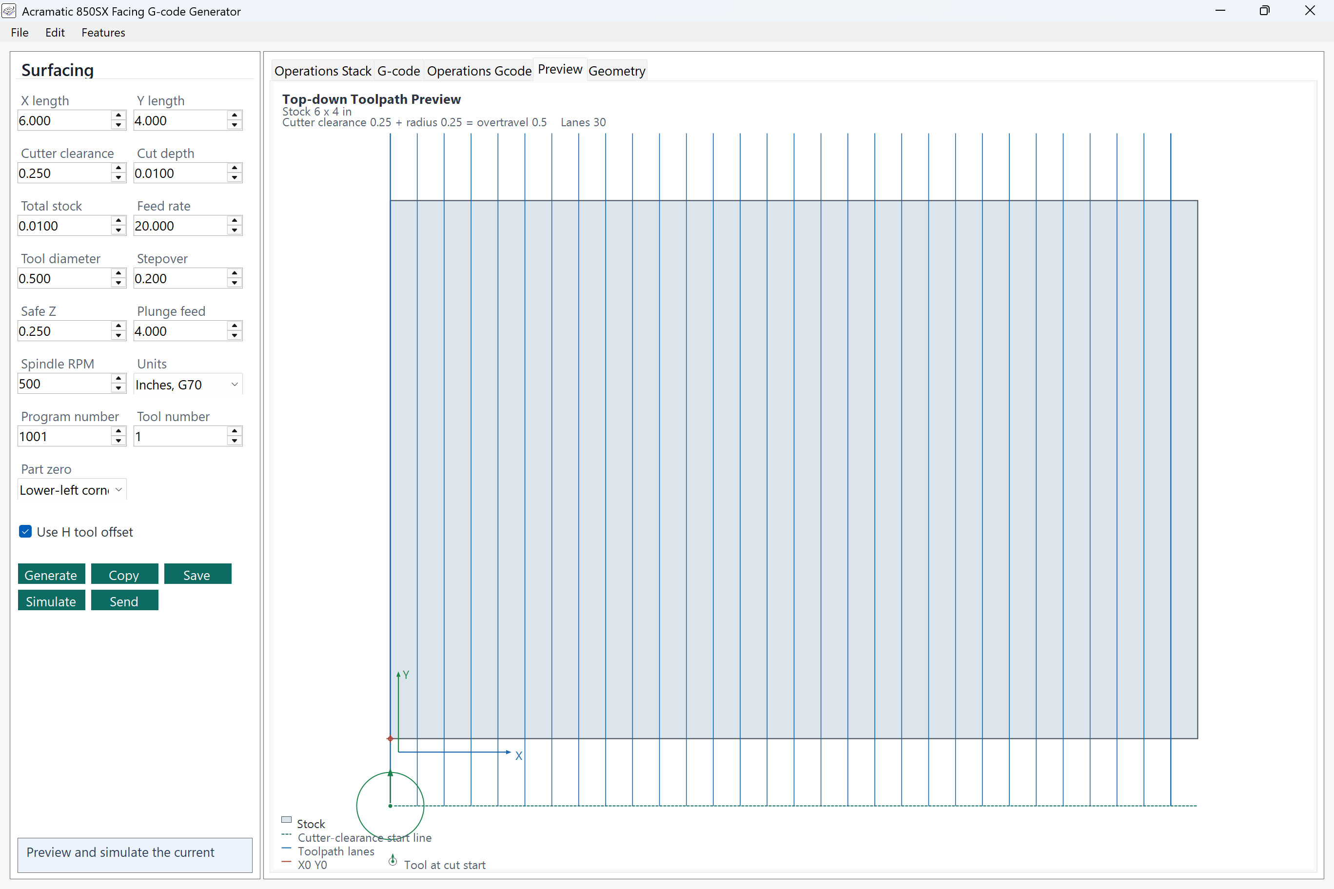This screenshot has width=1334, height=889.
Task: Increase Stepover with up arrow
Action: 234,273
